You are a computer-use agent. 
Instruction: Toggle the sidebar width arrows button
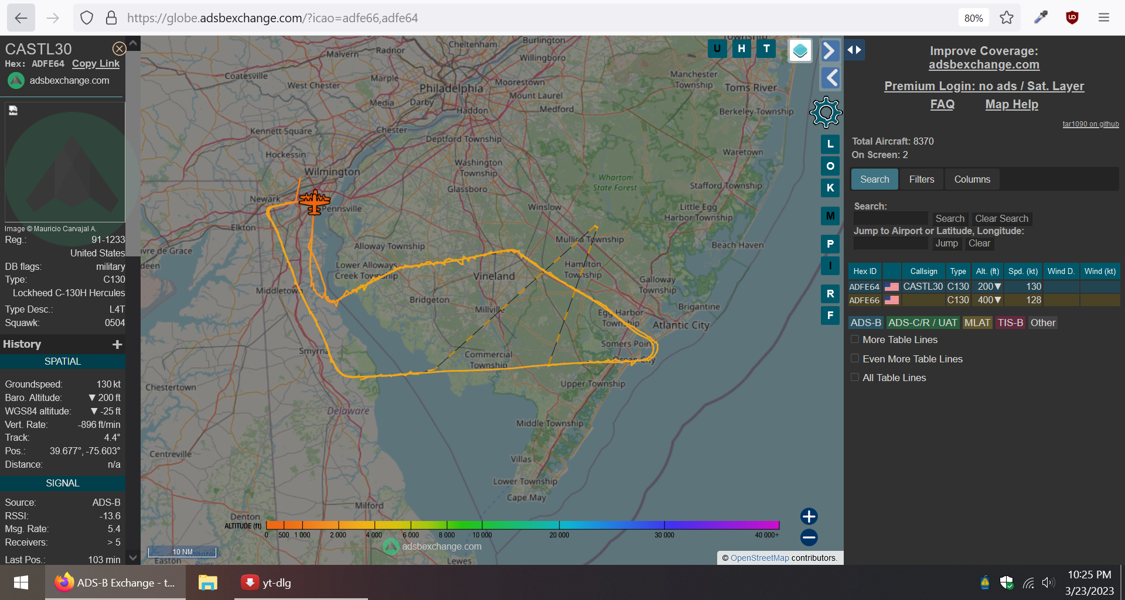tap(854, 50)
